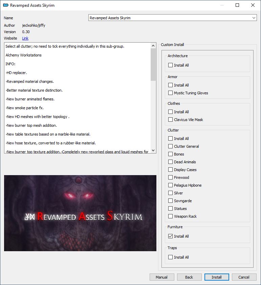
Task: Tick Install All under Traps
Action: point(170,257)
